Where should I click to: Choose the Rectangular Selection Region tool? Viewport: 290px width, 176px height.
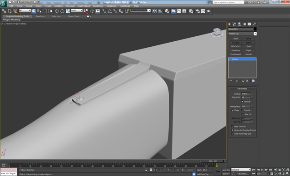pos(45,11)
